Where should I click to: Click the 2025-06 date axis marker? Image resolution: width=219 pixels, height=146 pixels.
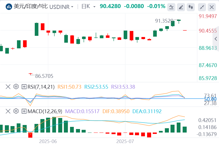[48, 141]
